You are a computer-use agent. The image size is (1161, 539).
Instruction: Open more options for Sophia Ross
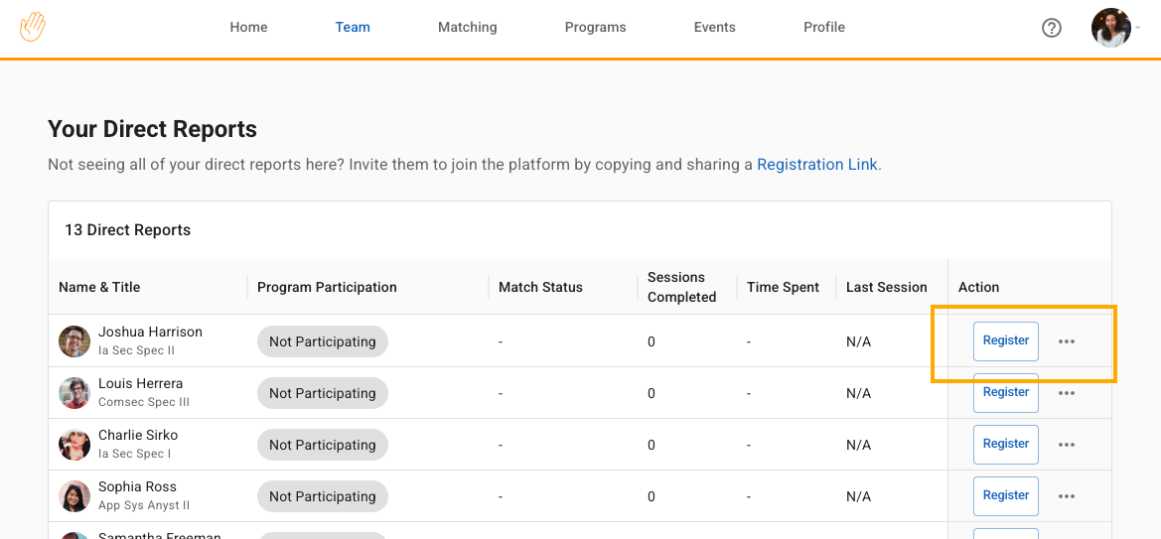[x=1067, y=496]
